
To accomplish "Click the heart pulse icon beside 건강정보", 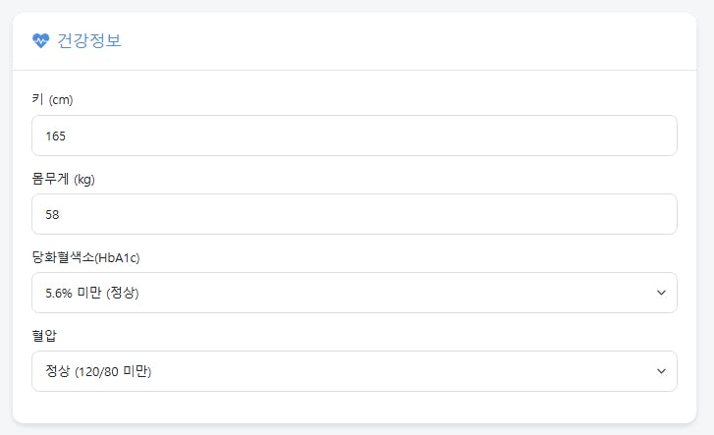I will 40,40.
